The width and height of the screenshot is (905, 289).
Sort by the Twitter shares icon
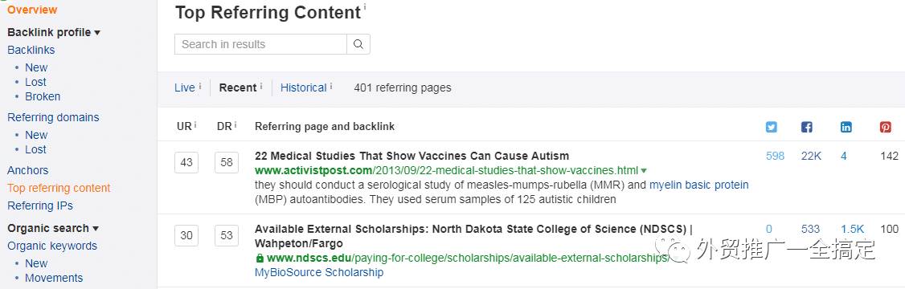[771, 127]
